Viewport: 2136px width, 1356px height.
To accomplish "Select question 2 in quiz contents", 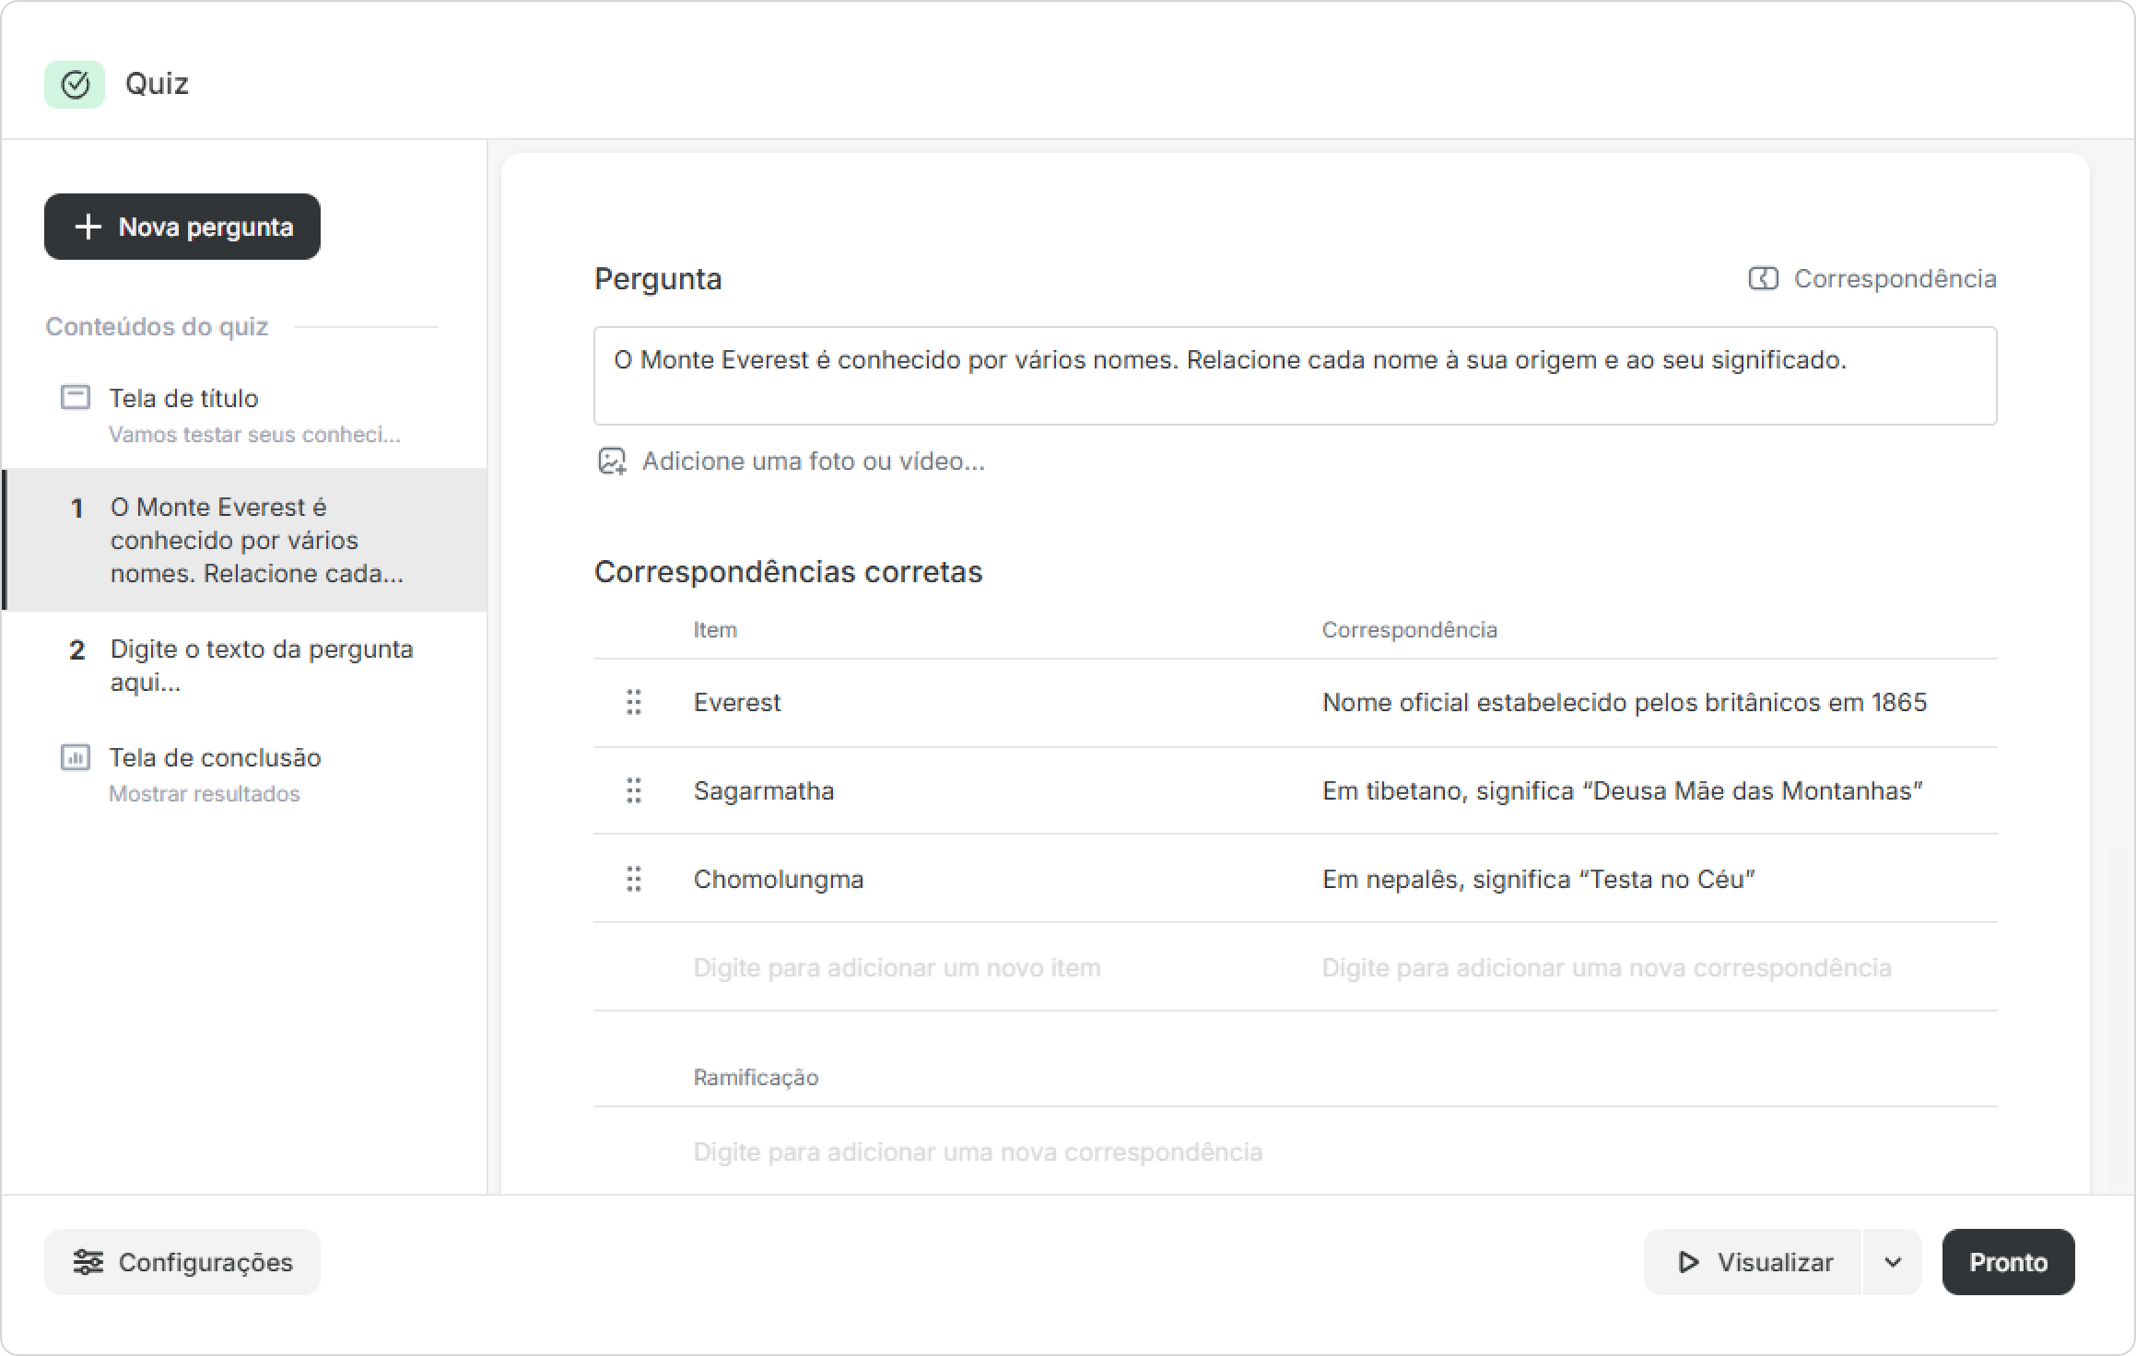I will [245, 665].
